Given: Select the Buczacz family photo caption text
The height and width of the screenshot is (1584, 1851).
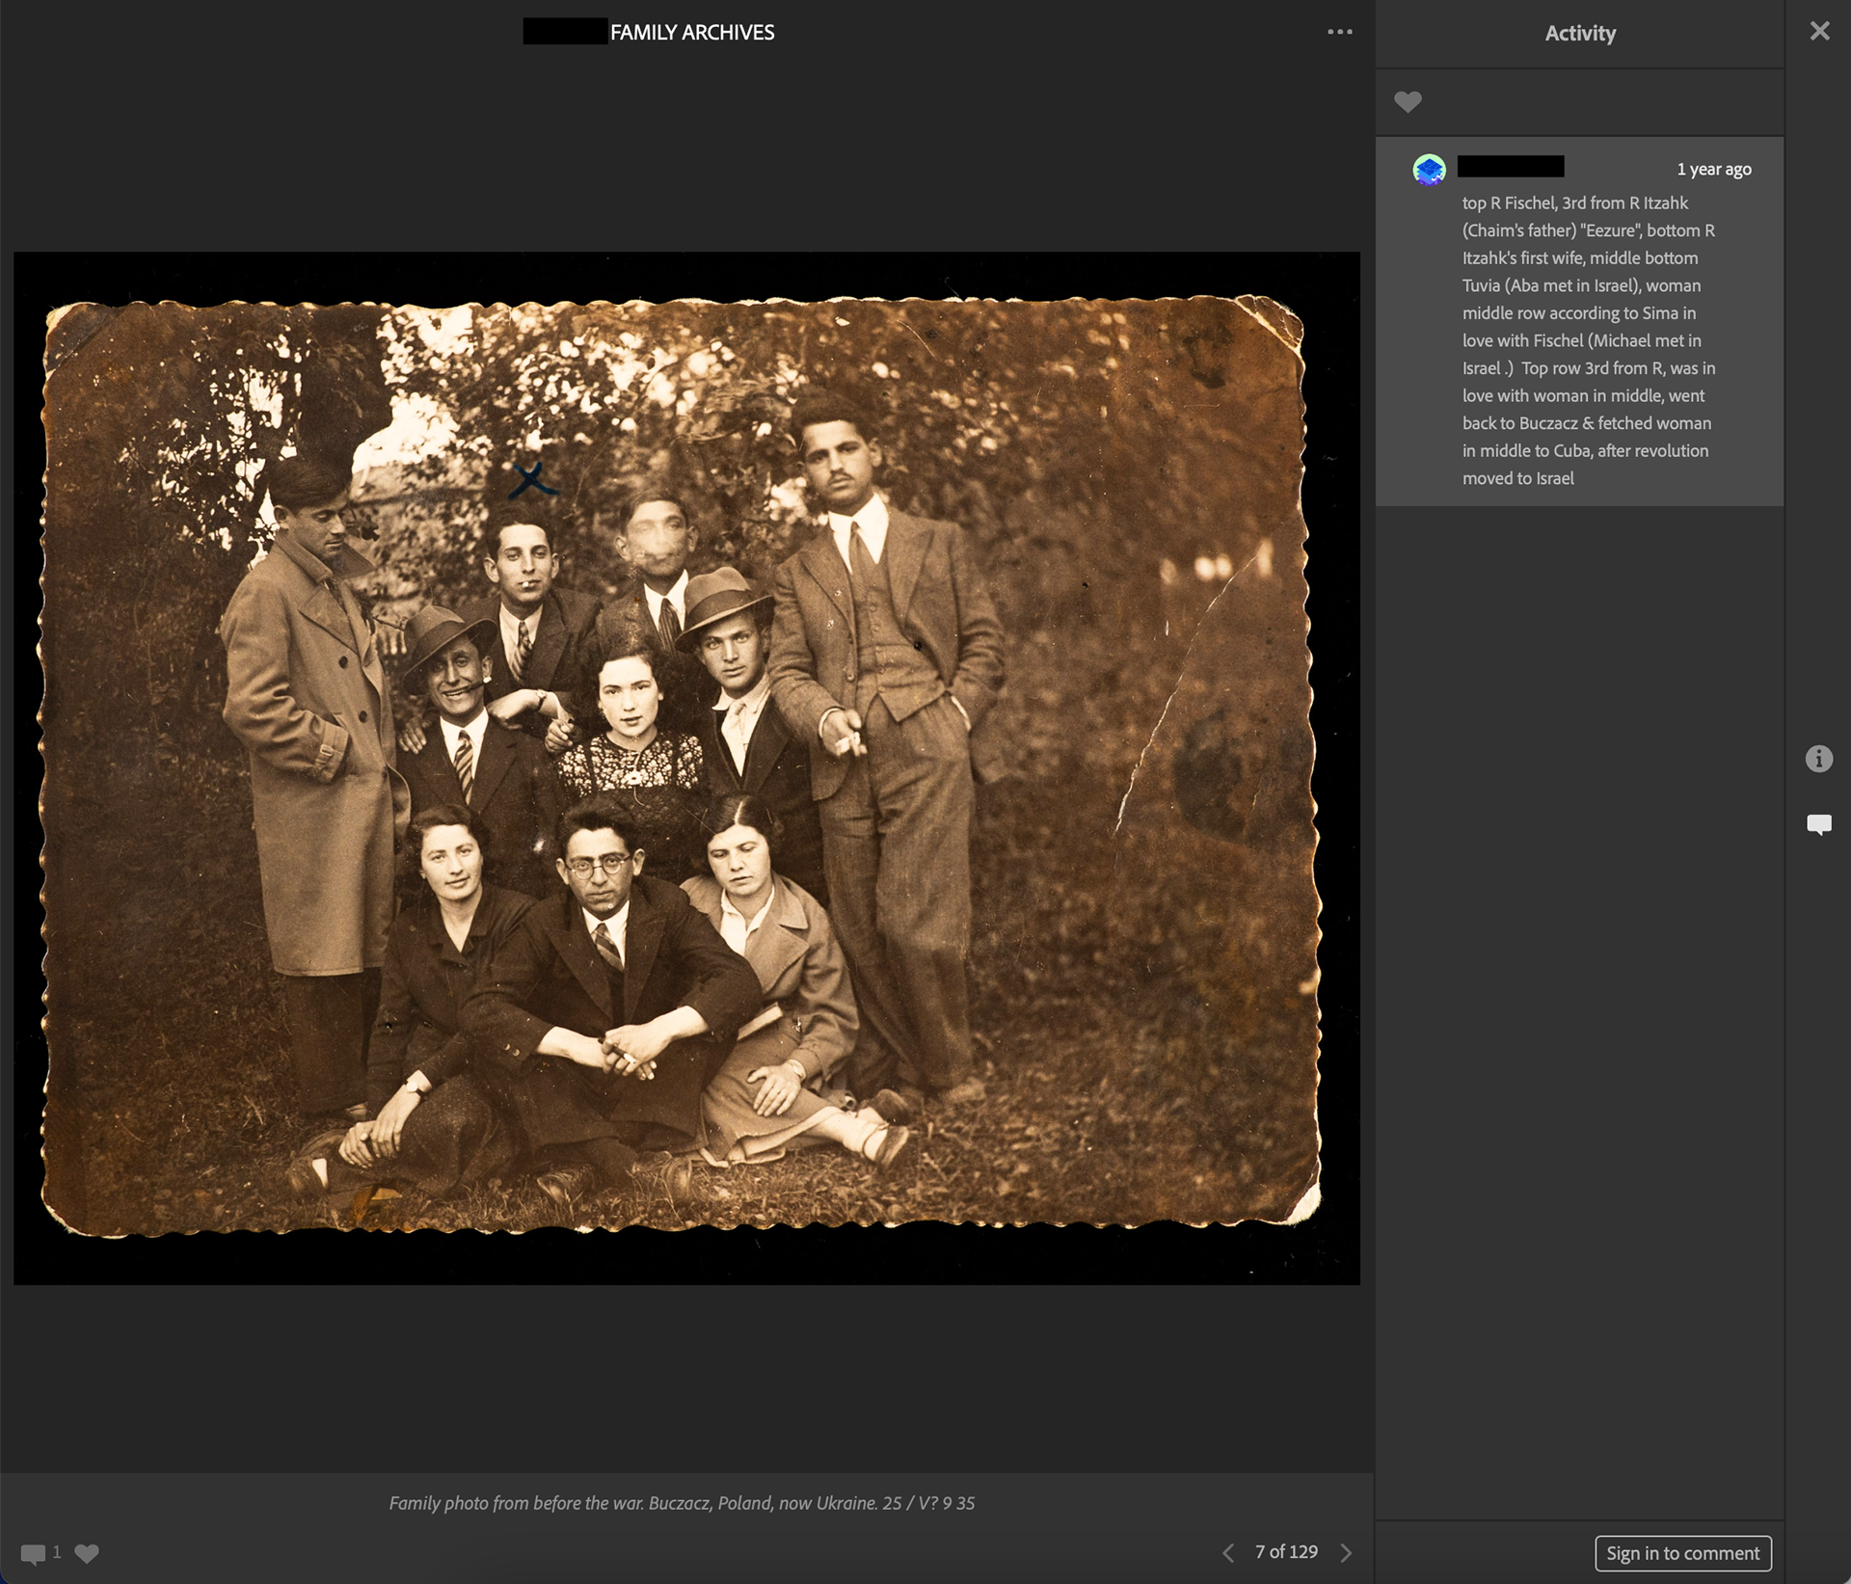Looking at the screenshot, I should pos(682,1503).
